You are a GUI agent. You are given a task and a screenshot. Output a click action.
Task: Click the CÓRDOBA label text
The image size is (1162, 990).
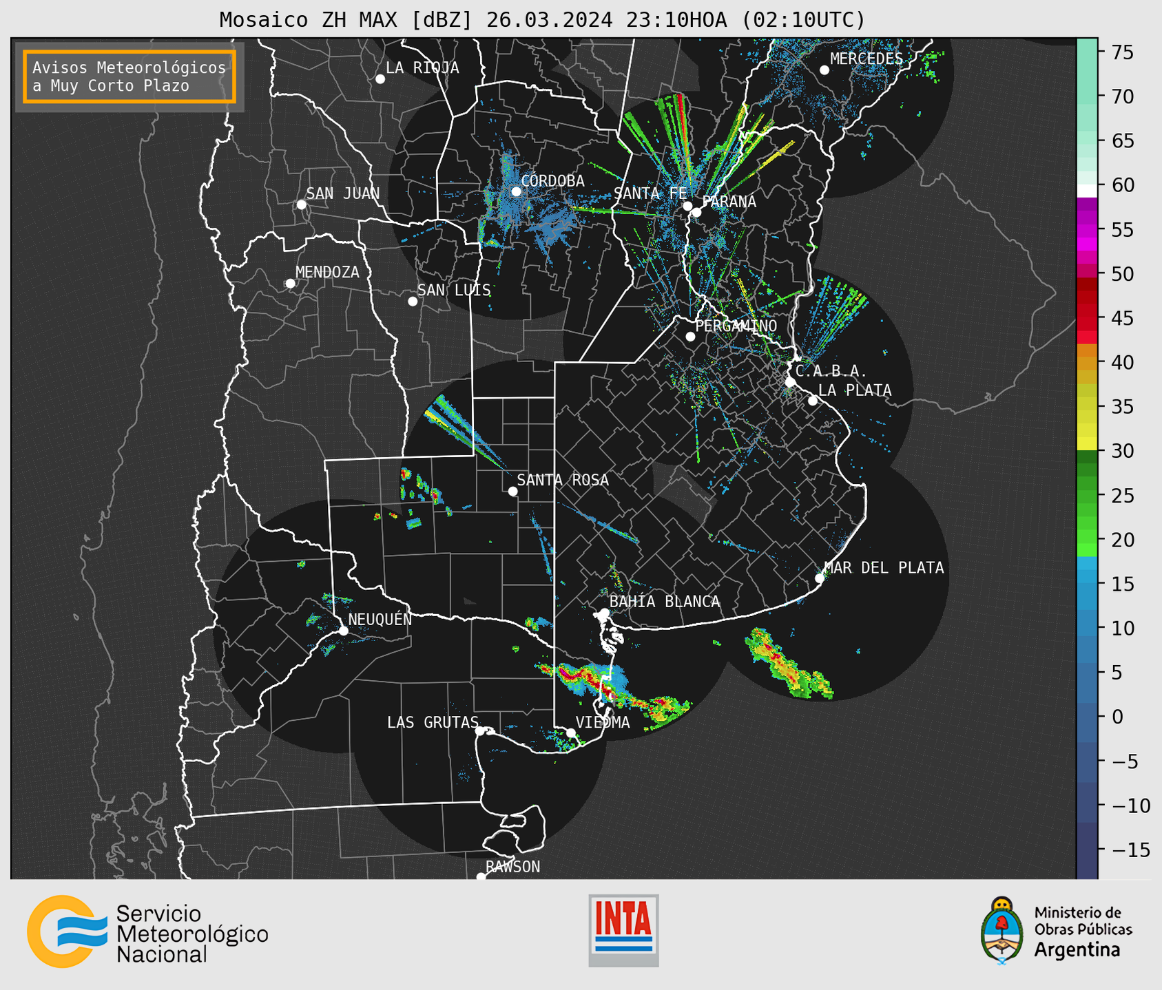click(x=552, y=181)
